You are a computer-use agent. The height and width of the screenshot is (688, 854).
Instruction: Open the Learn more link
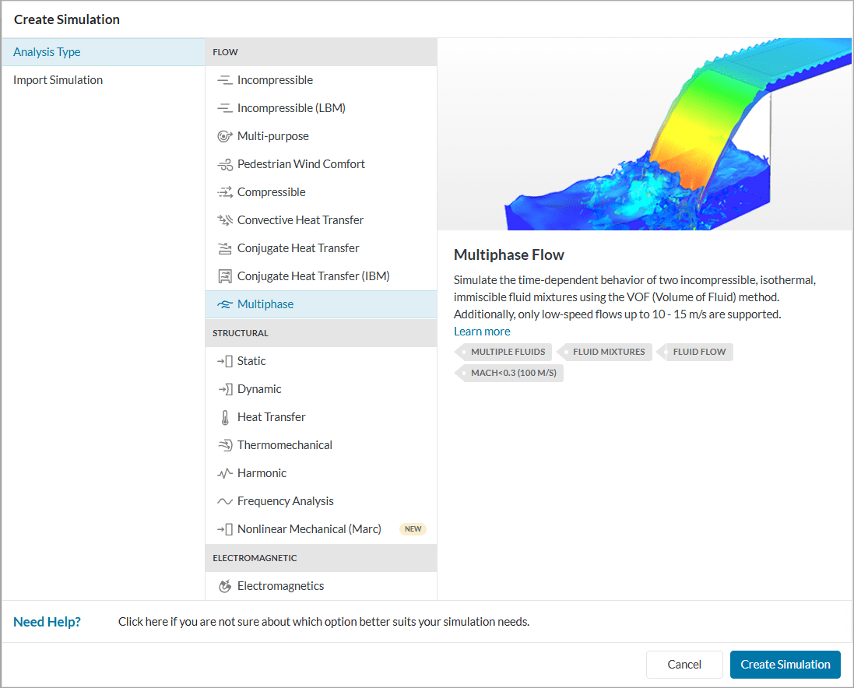(482, 332)
